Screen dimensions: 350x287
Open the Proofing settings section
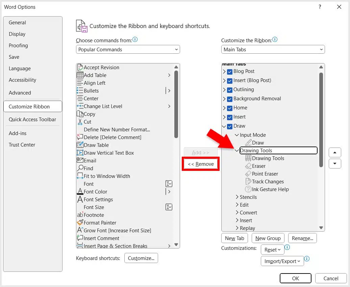18,46
